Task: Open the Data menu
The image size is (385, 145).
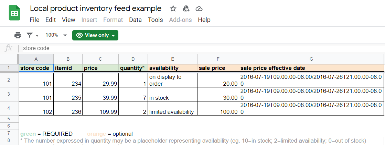Action: coord(135,20)
